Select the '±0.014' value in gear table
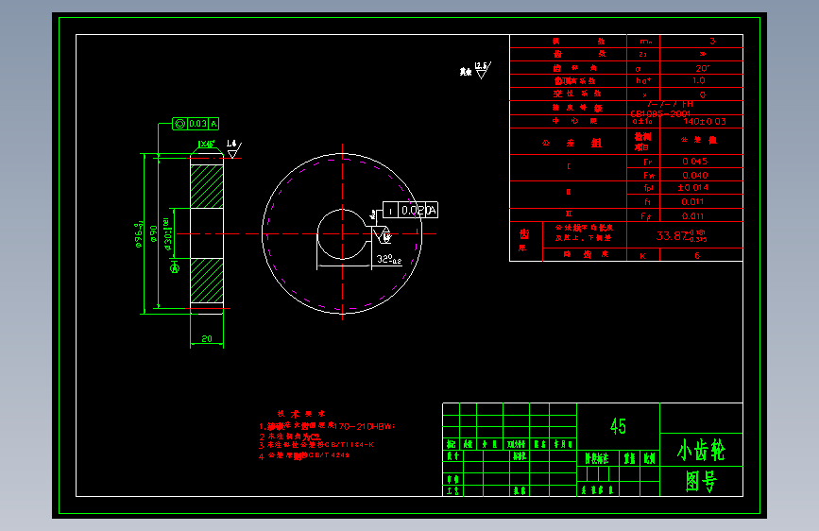The image size is (819, 531). pos(693,188)
